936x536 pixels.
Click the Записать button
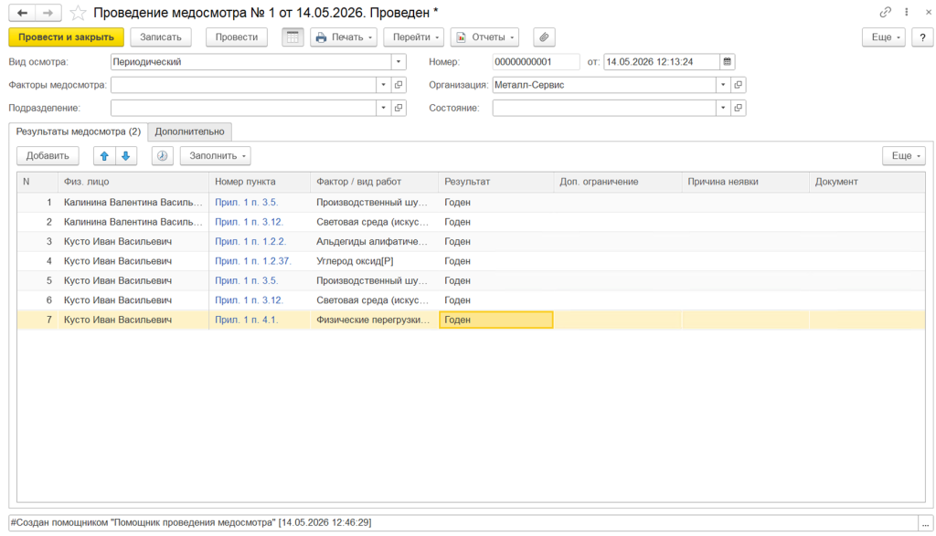tap(161, 37)
